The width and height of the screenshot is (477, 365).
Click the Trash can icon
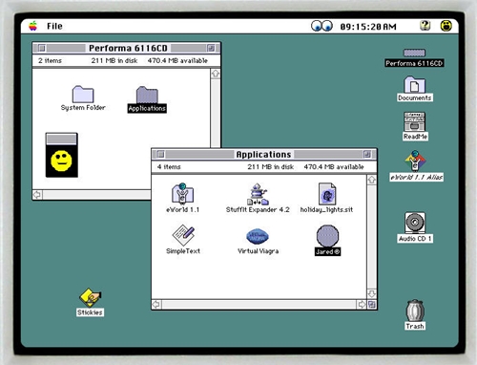pos(415,311)
